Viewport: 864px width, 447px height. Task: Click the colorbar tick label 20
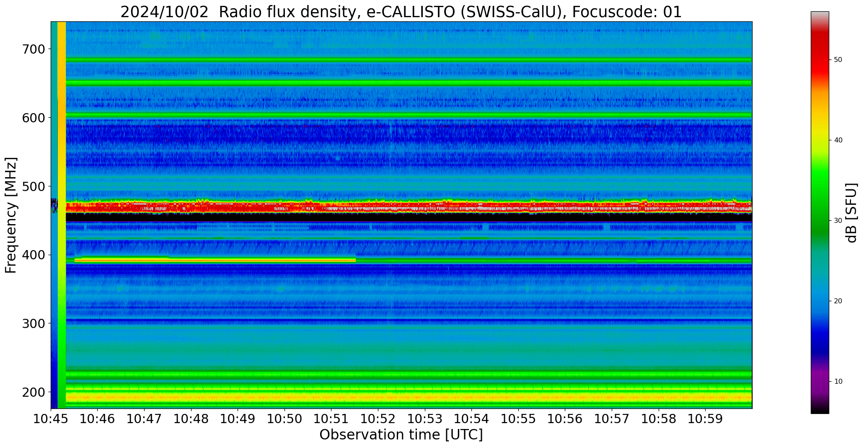coord(838,301)
